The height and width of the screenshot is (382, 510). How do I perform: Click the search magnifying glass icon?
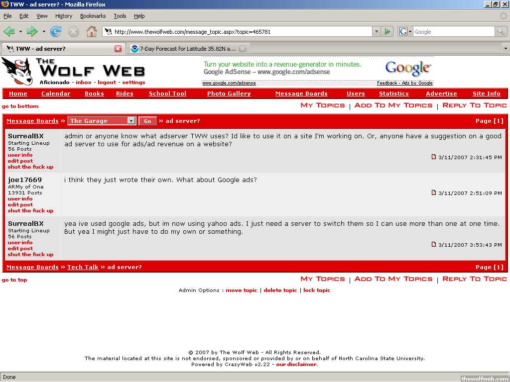pos(501,32)
